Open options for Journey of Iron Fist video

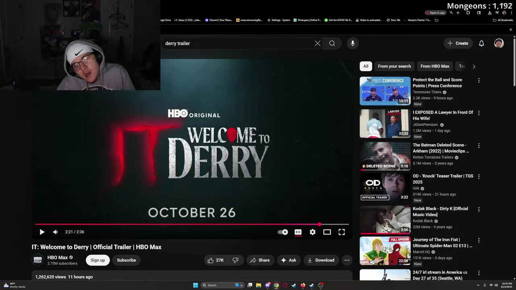click(479, 240)
